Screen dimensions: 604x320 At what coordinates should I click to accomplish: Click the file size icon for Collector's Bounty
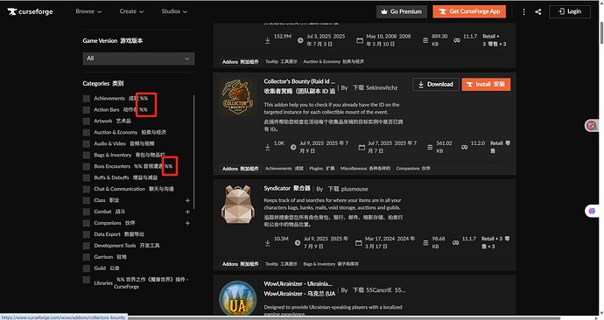point(430,147)
